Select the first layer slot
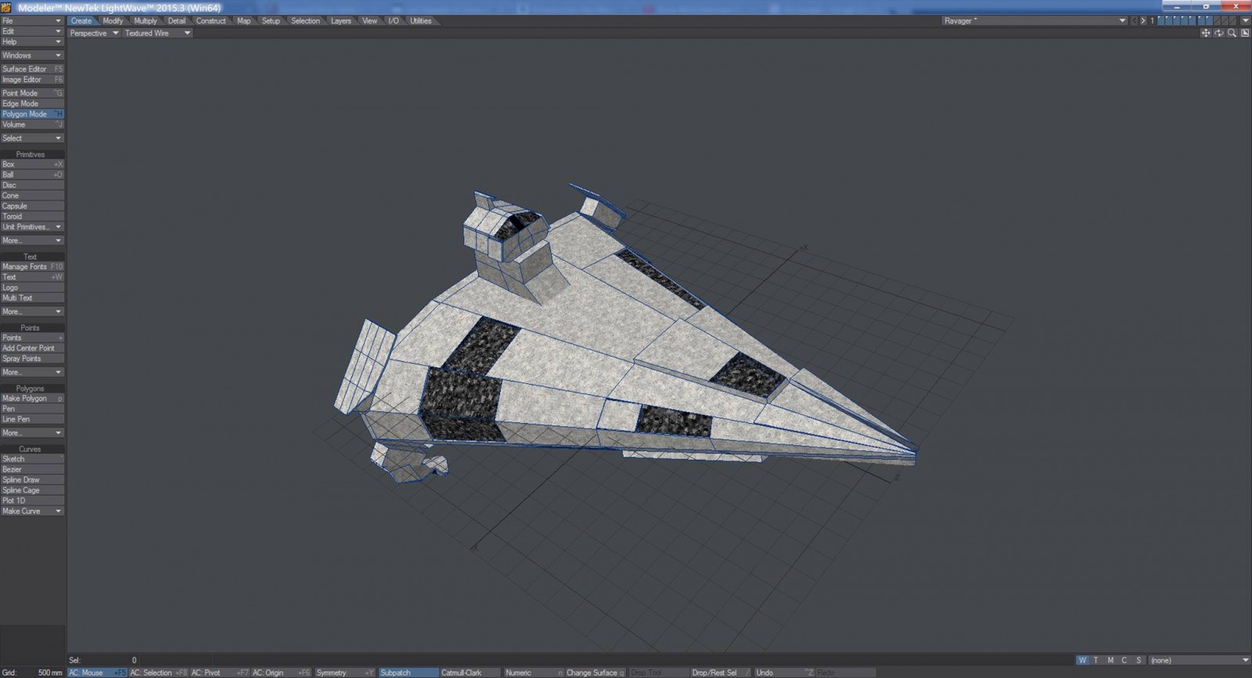Screen dimensions: 1252x678 [1161, 21]
